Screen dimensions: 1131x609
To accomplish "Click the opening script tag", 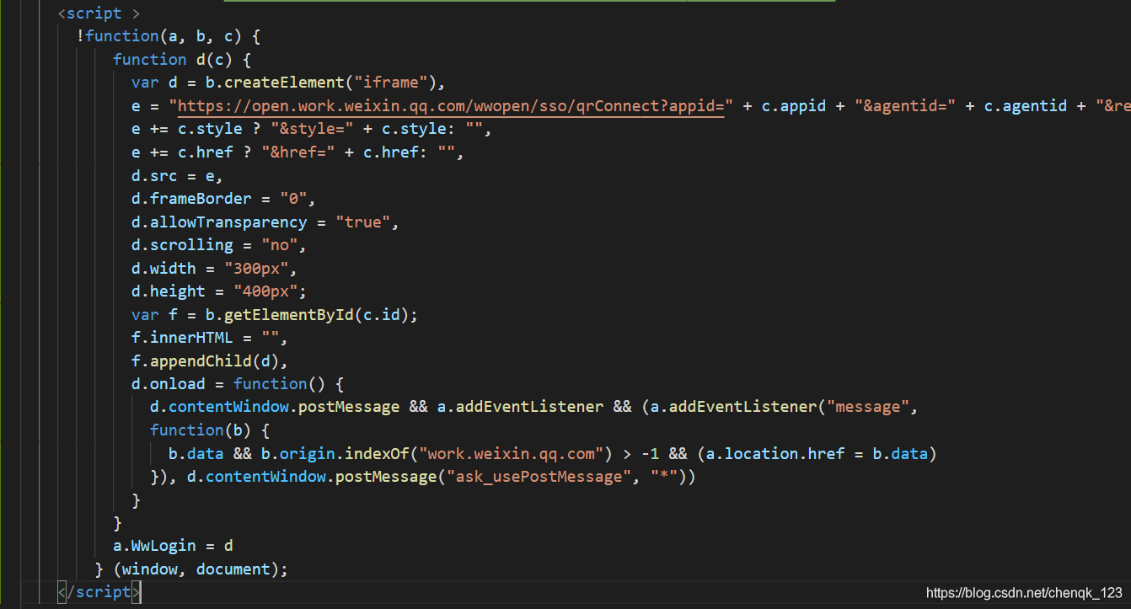I will [99, 13].
